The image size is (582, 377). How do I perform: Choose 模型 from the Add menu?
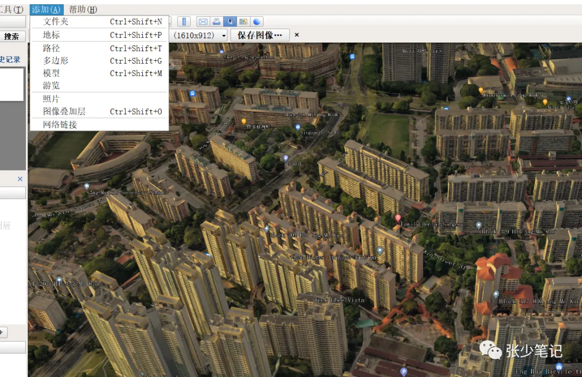[x=100, y=73]
